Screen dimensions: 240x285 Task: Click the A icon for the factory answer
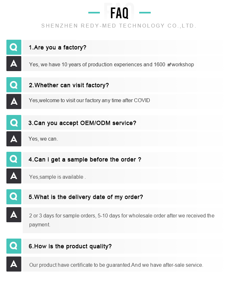click(14, 64)
